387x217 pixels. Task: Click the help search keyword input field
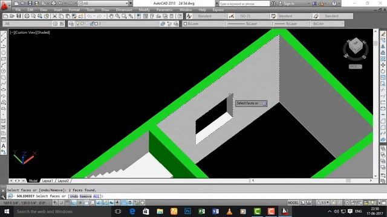pos(244,4)
